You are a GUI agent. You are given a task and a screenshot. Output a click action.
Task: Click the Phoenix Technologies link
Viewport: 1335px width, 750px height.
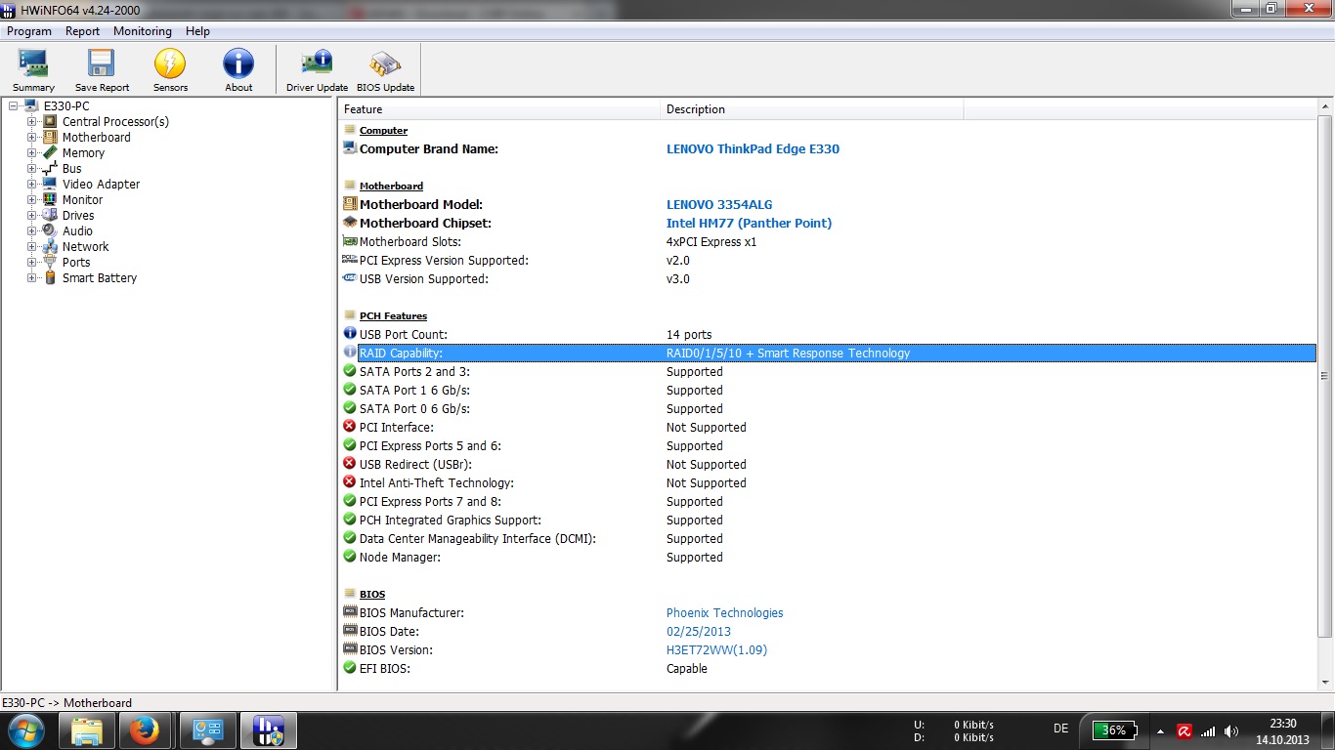coord(724,613)
